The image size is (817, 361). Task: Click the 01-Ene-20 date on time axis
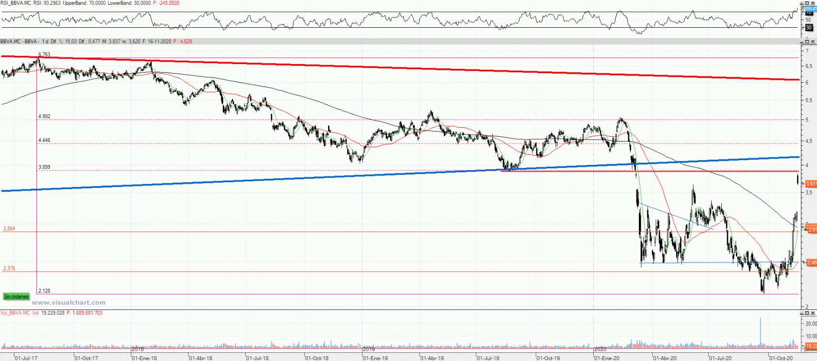point(607,358)
